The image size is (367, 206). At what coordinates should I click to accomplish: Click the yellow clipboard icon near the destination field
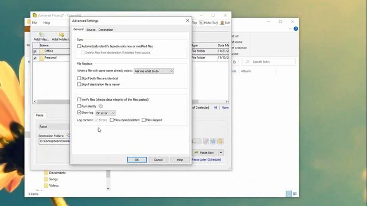pyautogui.click(x=220, y=141)
